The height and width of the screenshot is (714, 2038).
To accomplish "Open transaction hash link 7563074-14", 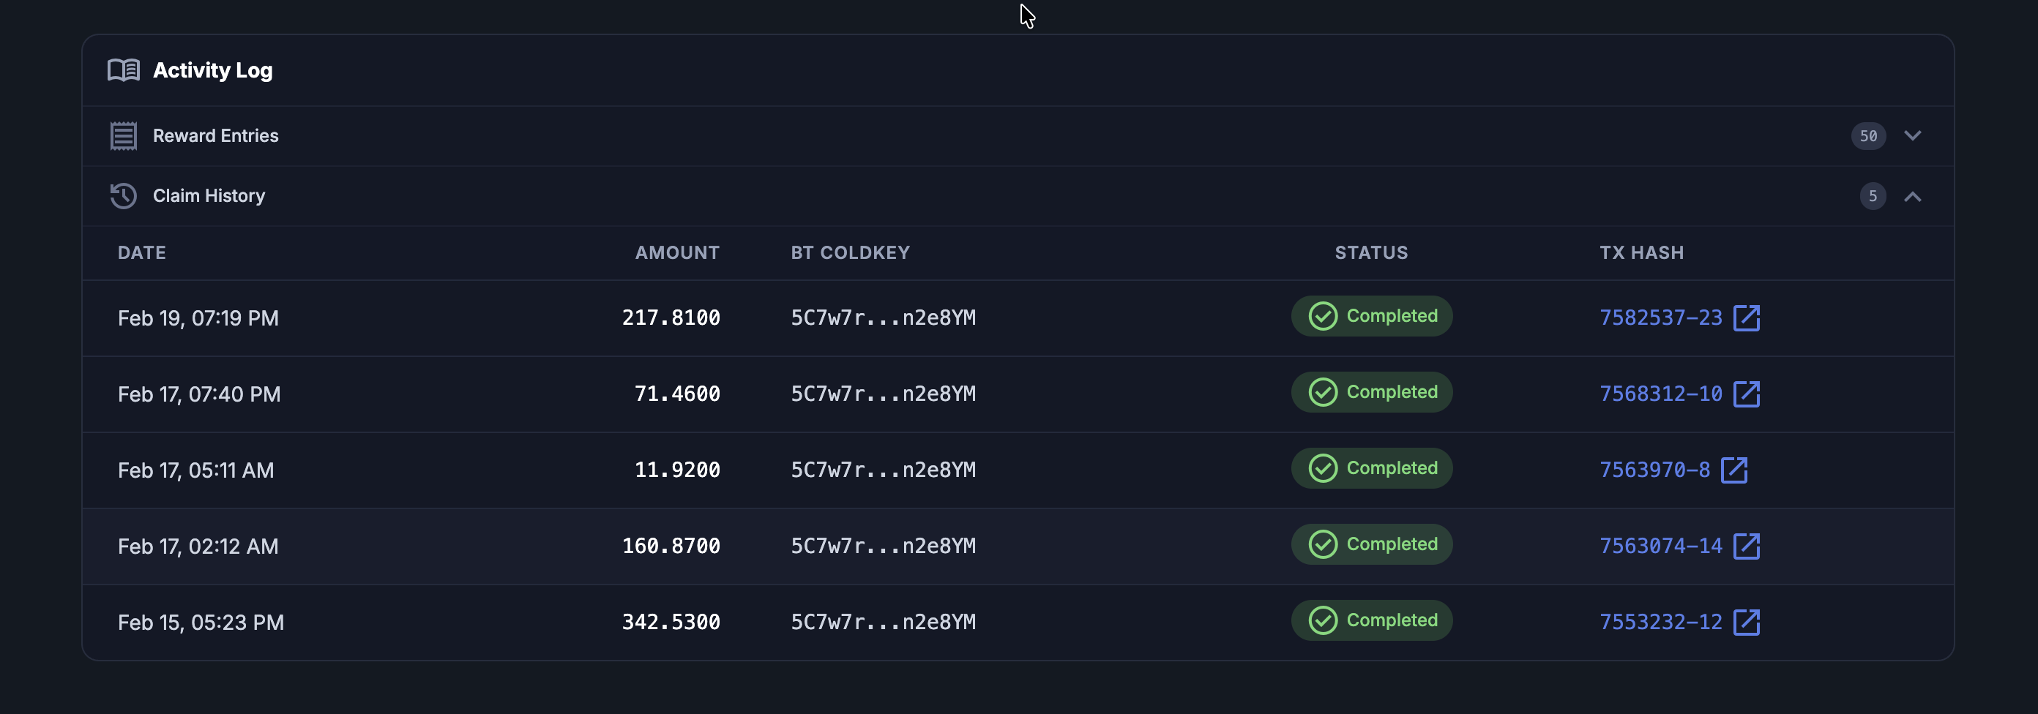I will click(x=1660, y=546).
